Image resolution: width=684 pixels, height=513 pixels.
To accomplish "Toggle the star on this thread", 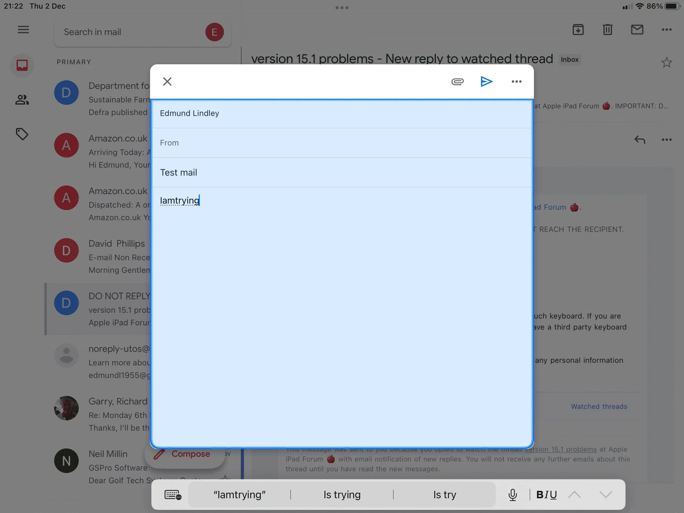I will (666, 62).
